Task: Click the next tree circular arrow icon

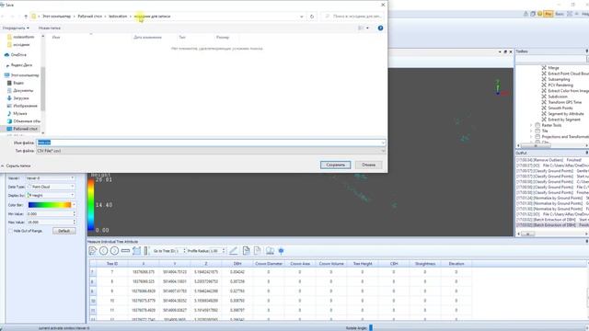Action: click(114, 251)
